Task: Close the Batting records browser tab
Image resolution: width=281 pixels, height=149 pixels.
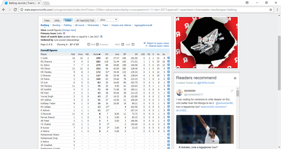Action: click(x=39, y=3)
